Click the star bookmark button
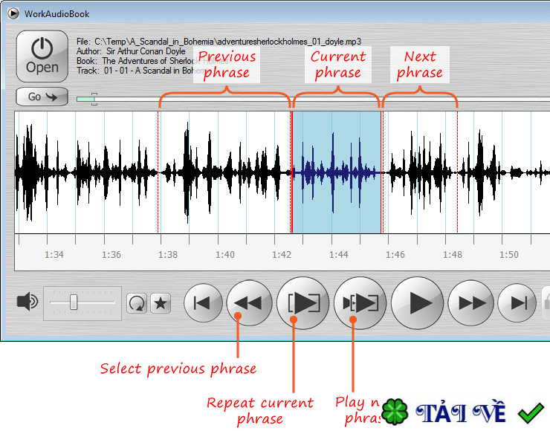Screen dimensions: 550x431 coord(161,303)
